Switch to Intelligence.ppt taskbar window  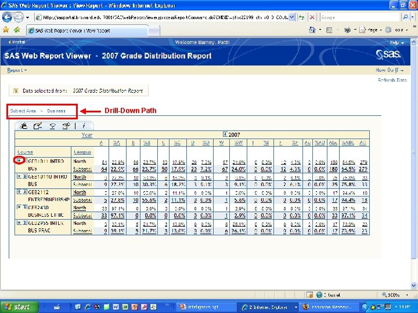207,307
